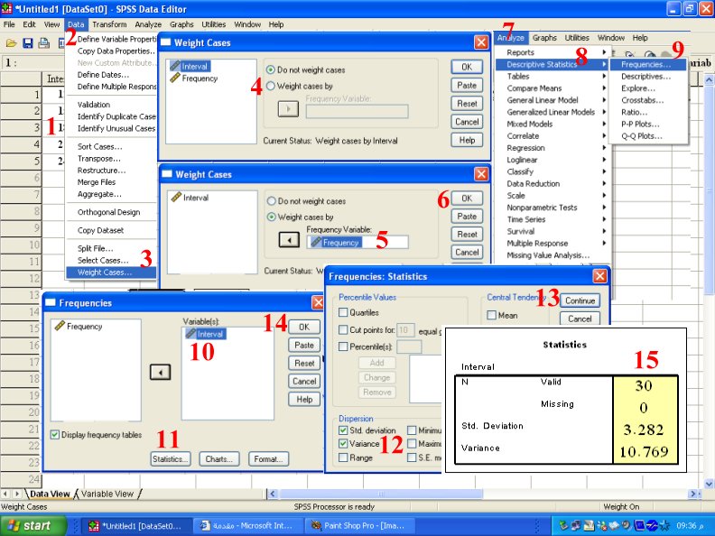
Task: Click the star-shaped icon in the system tray
Action: 664,525
